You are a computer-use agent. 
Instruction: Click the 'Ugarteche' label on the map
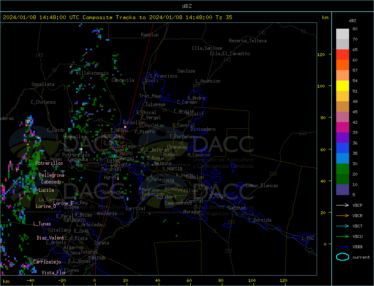[112, 192]
